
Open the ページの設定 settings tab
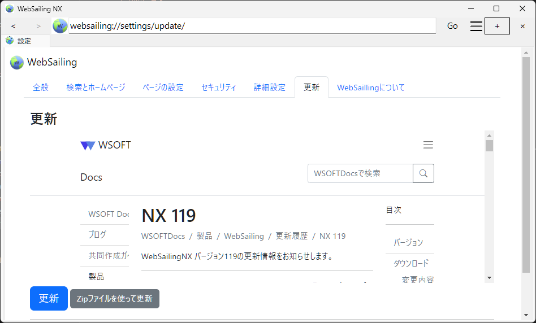tap(163, 88)
